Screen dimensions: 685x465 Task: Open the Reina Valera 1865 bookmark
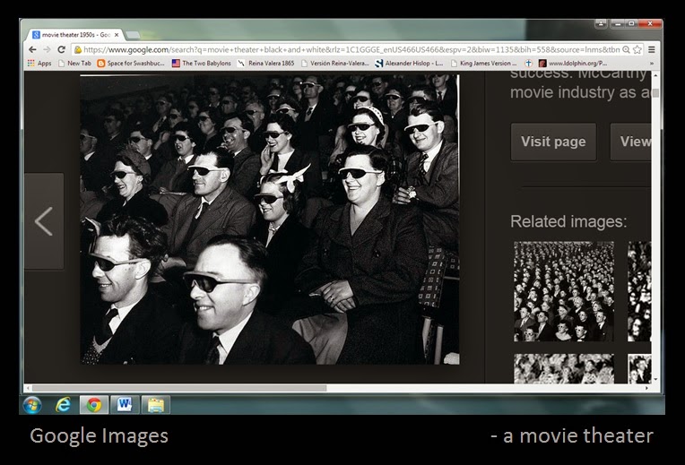pos(266,63)
